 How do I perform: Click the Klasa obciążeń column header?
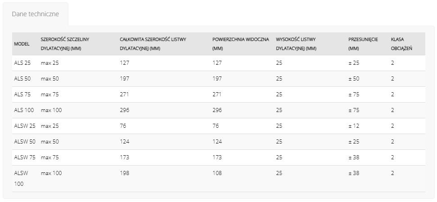pos(401,44)
